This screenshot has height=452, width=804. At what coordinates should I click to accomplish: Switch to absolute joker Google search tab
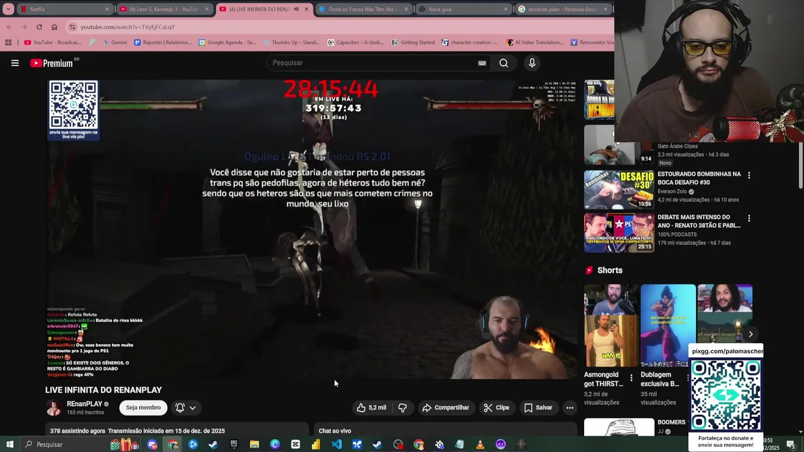point(563,9)
